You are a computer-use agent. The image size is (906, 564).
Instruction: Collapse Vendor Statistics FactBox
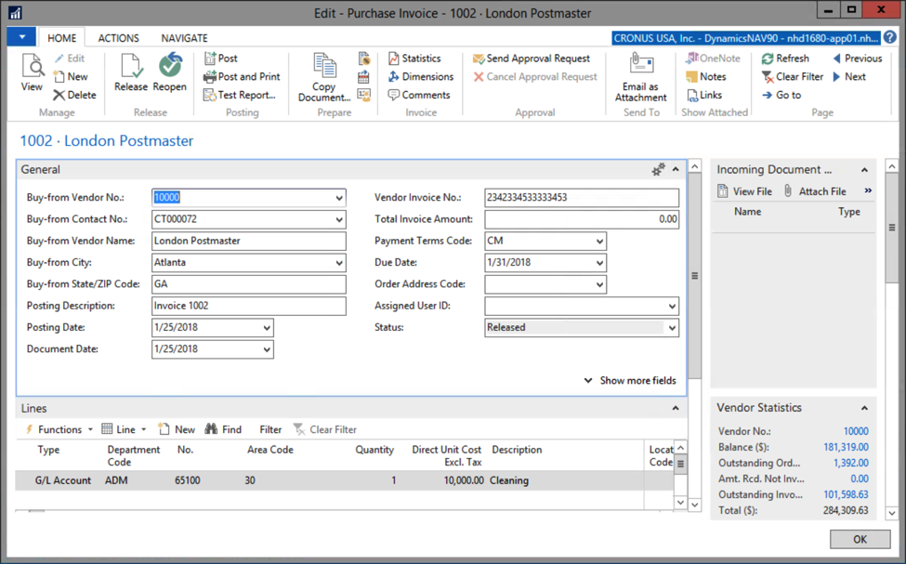(864, 408)
